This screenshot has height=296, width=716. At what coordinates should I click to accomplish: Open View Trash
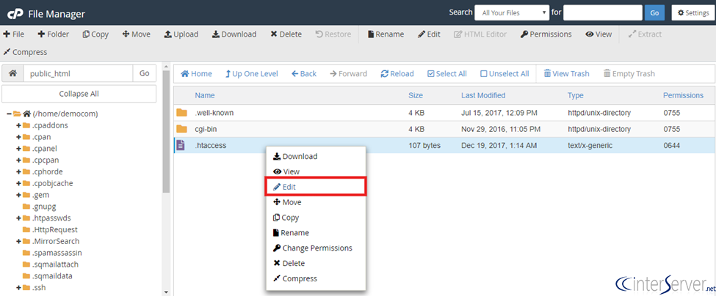pyautogui.click(x=566, y=74)
